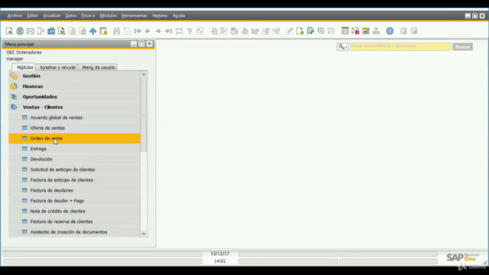The width and height of the screenshot is (489, 275).
Task: Open the Ventana menu
Action: coord(160,15)
